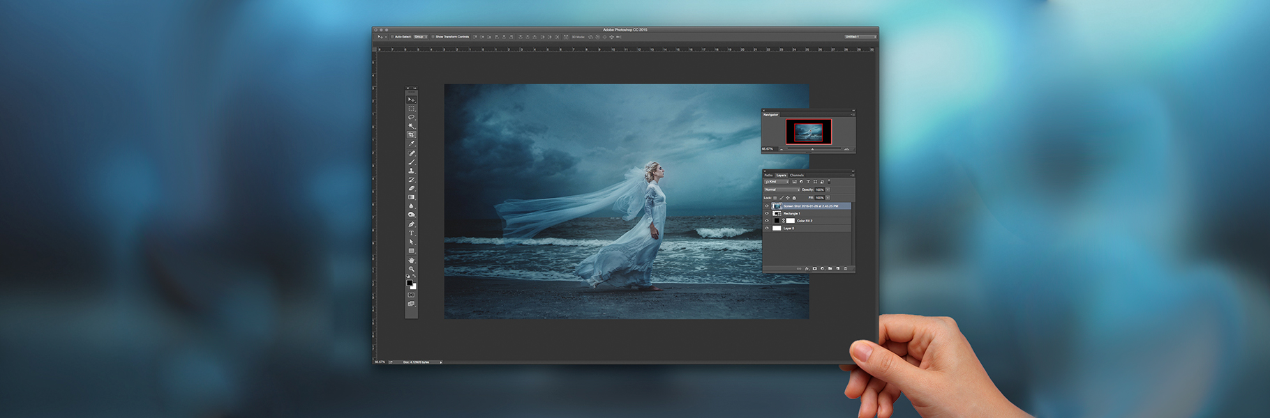Select the Magic Wand tool
Screen dimensions: 1270x418
(411, 126)
